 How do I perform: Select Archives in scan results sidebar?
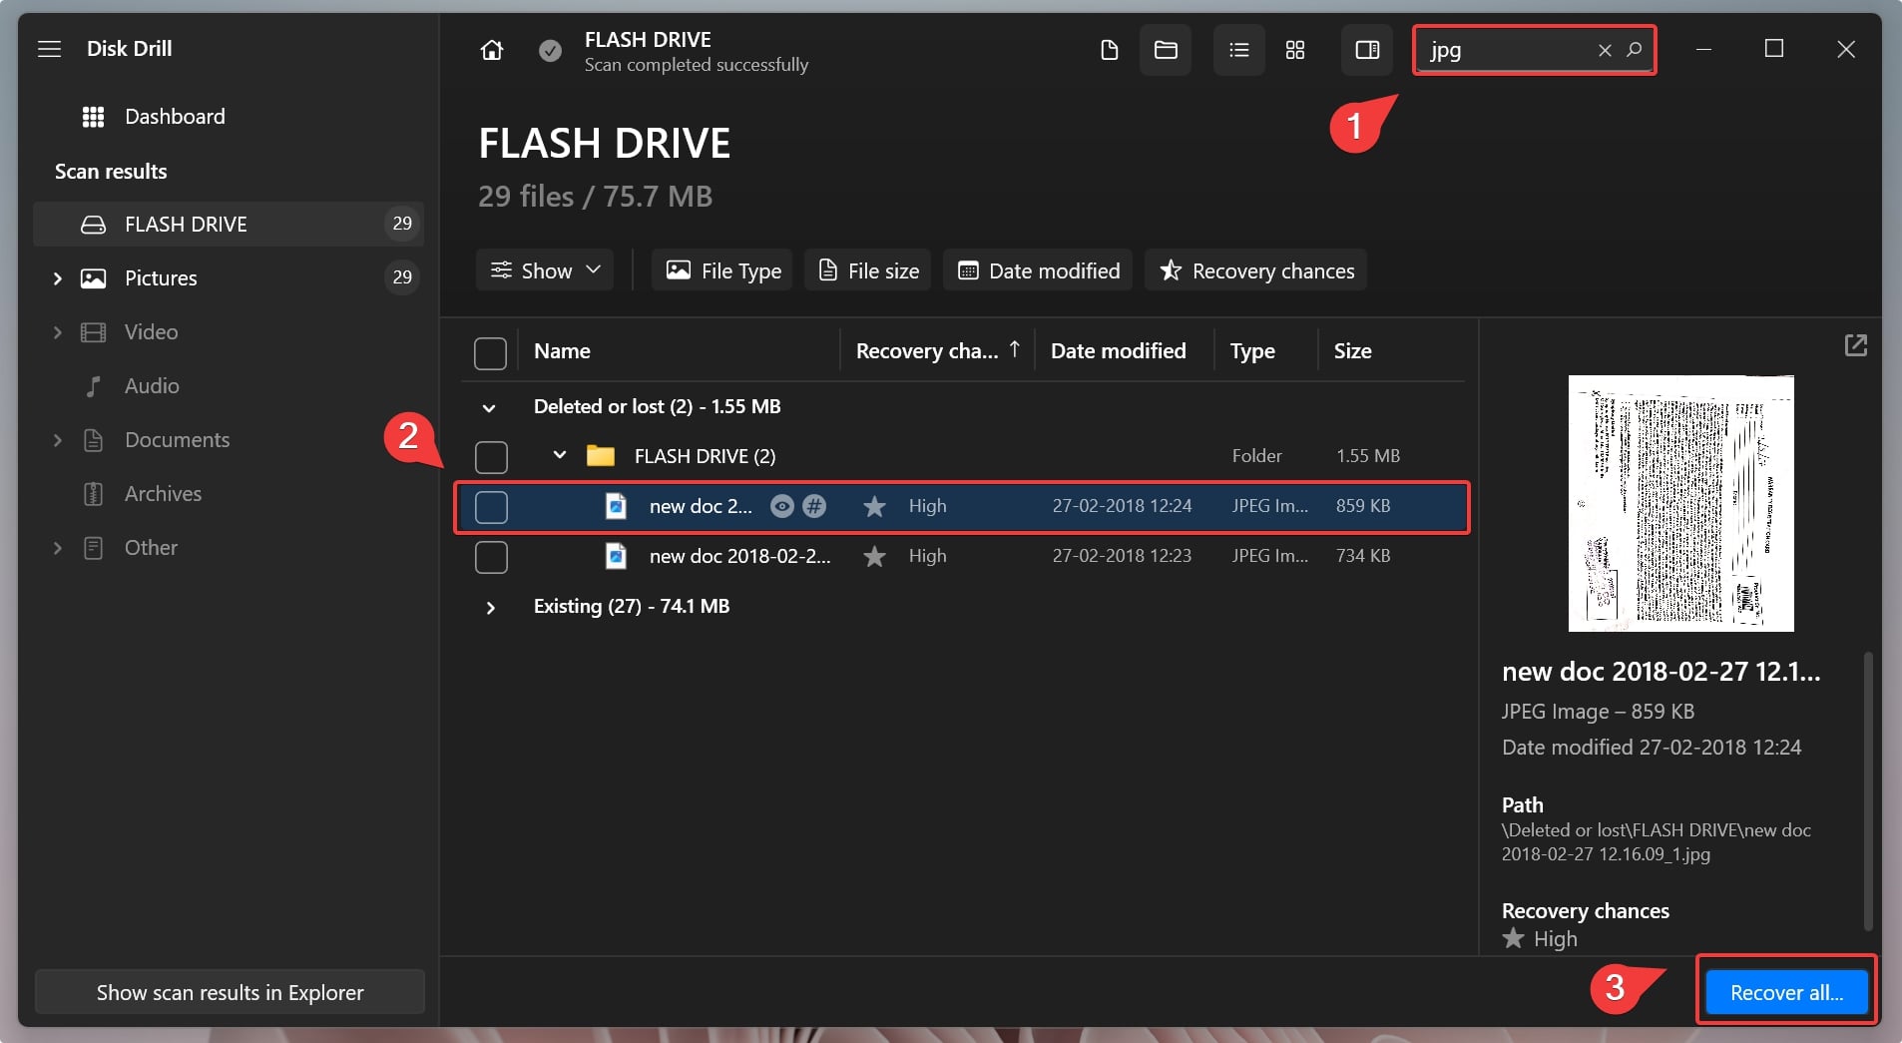click(x=163, y=494)
